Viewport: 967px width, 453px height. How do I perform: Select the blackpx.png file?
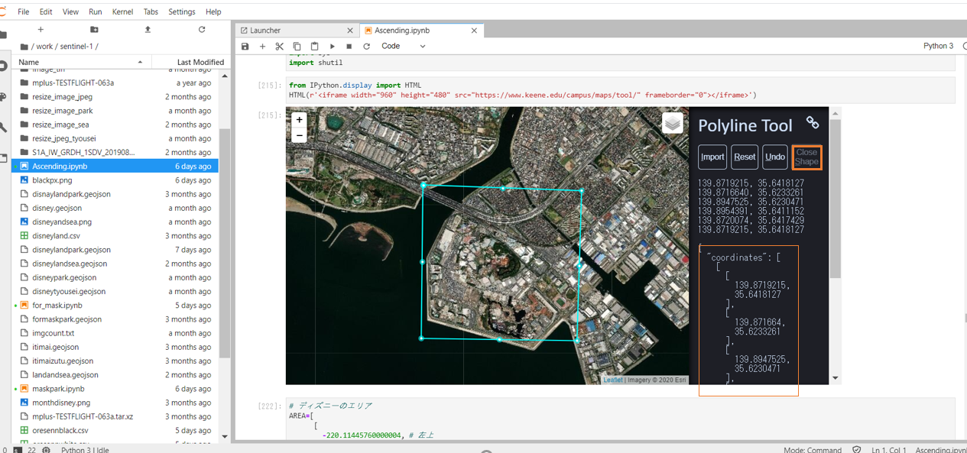(115, 180)
